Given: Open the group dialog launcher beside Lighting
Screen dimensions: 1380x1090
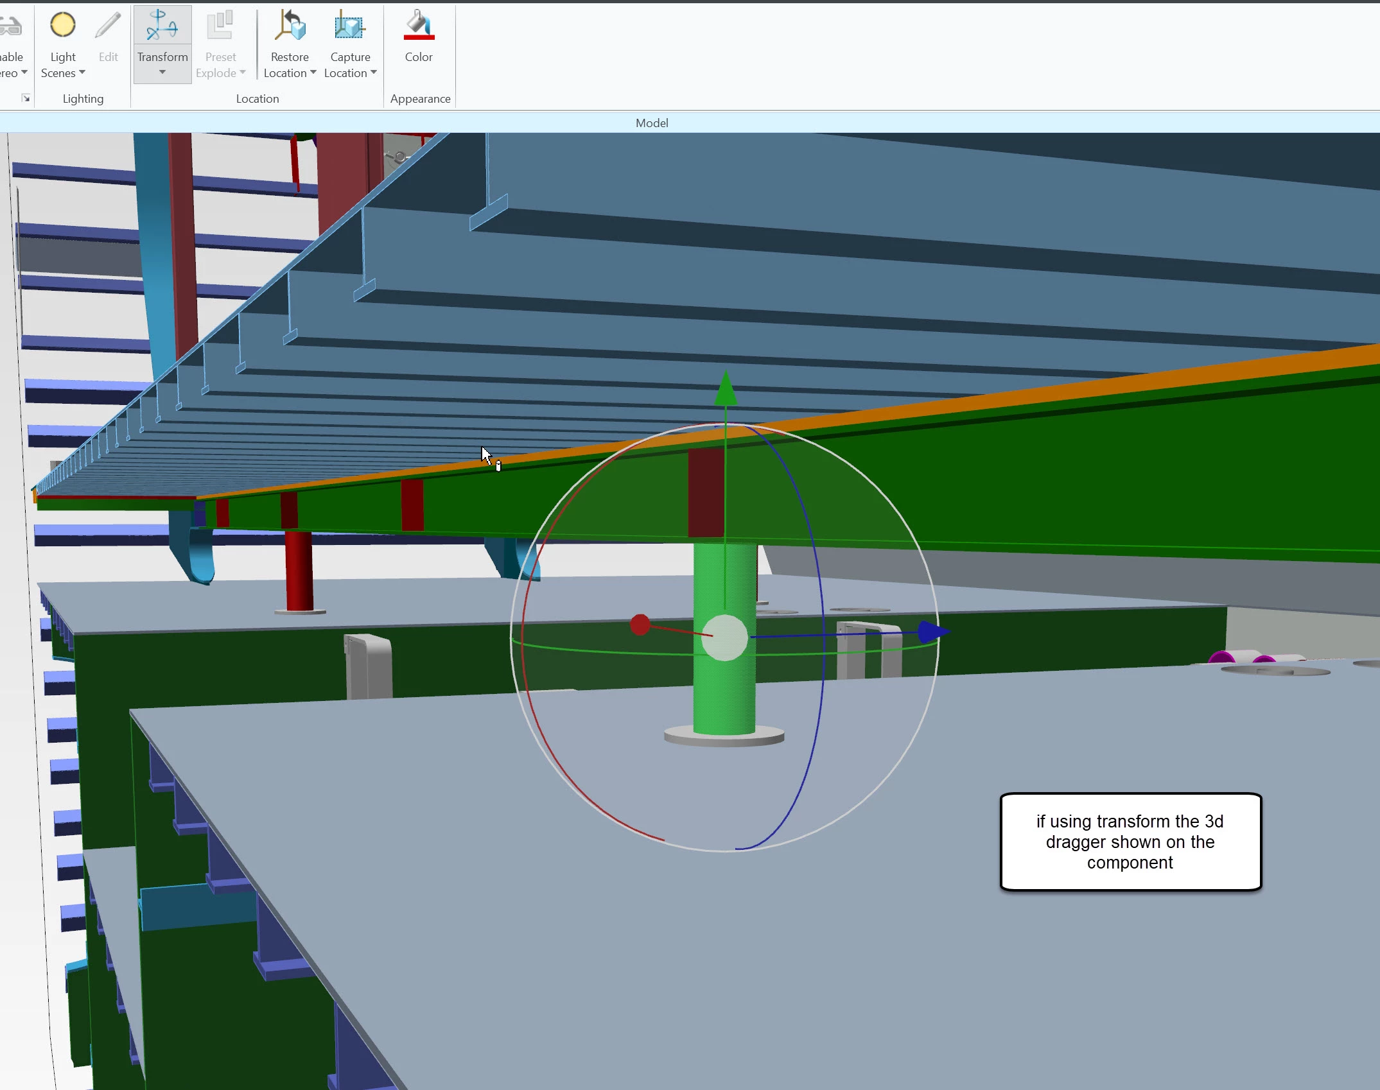Looking at the screenshot, I should pos(26,98).
